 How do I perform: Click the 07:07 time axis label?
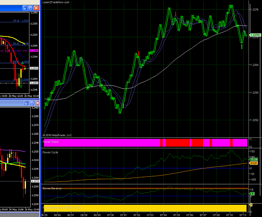pos(203,215)
